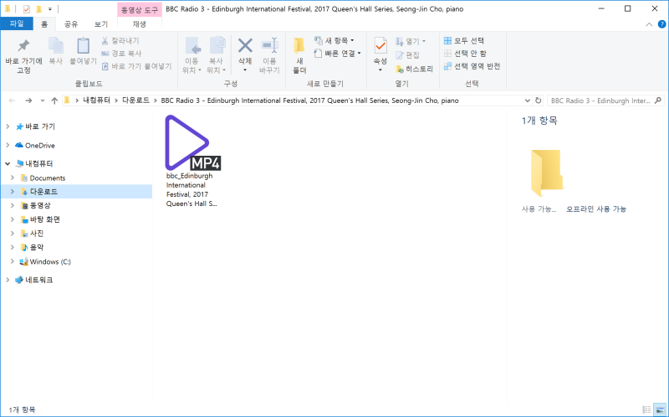The image size is (669, 417).
Task: Expand 바로 가기 in navigation pane
Action: tap(8, 126)
